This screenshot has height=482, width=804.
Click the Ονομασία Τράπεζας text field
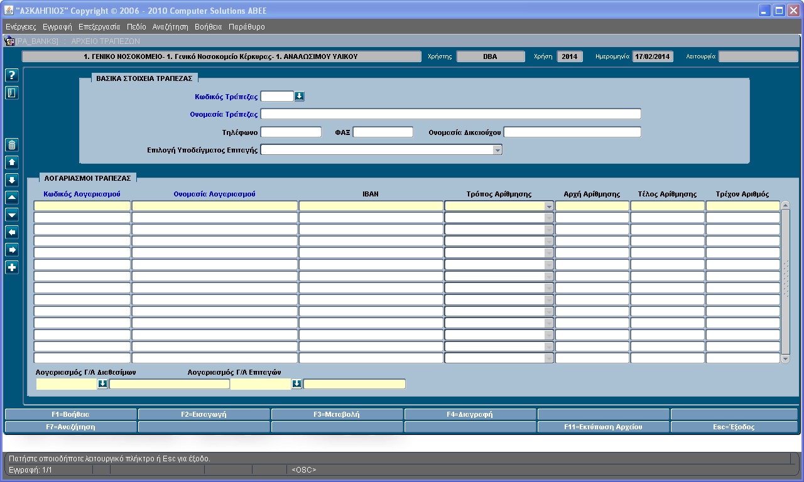pos(450,114)
